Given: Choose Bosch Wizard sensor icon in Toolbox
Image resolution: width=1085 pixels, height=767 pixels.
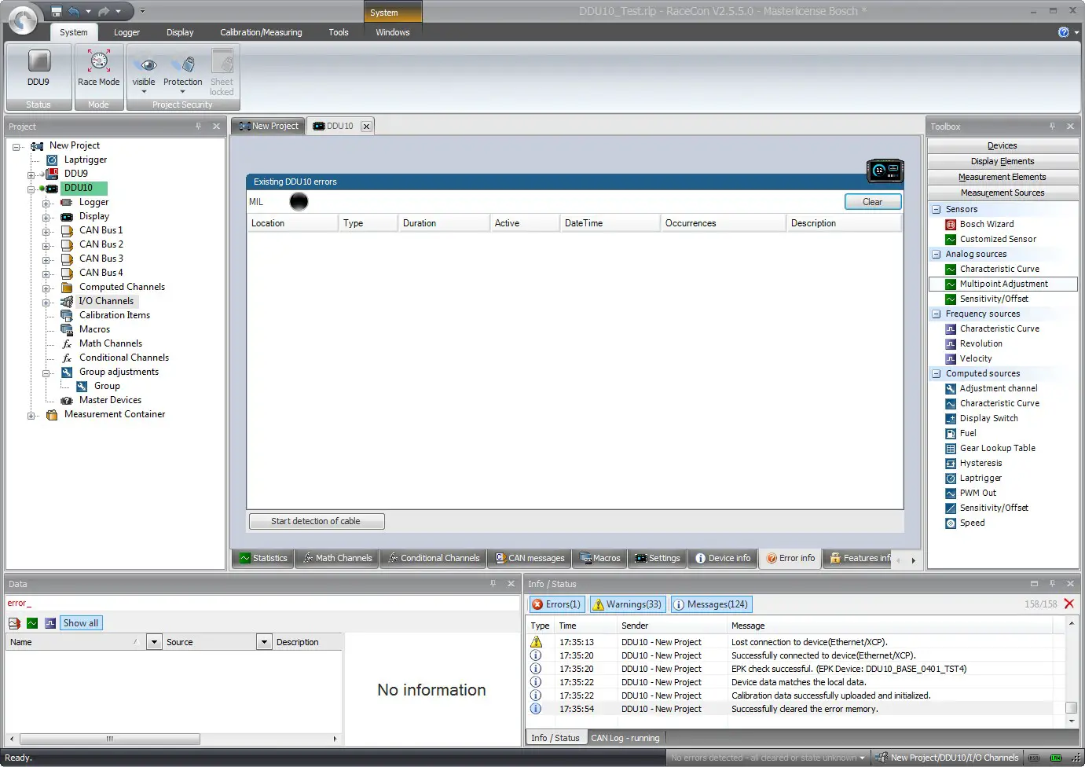Looking at the screenshot, I should tap(951, 225).
